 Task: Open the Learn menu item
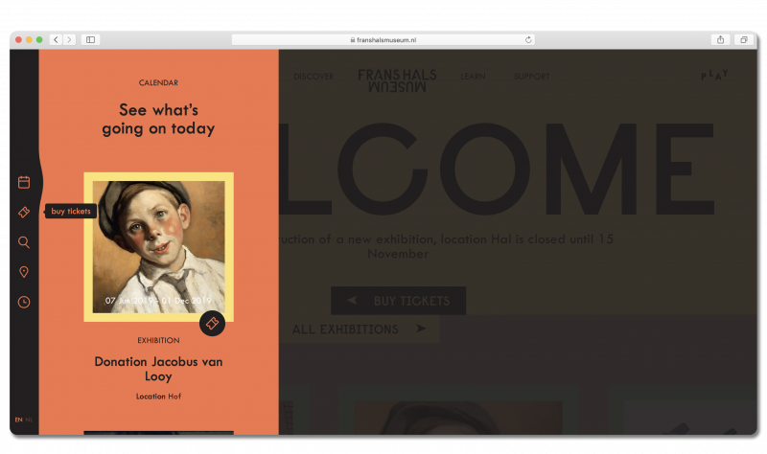coord(473,77)
